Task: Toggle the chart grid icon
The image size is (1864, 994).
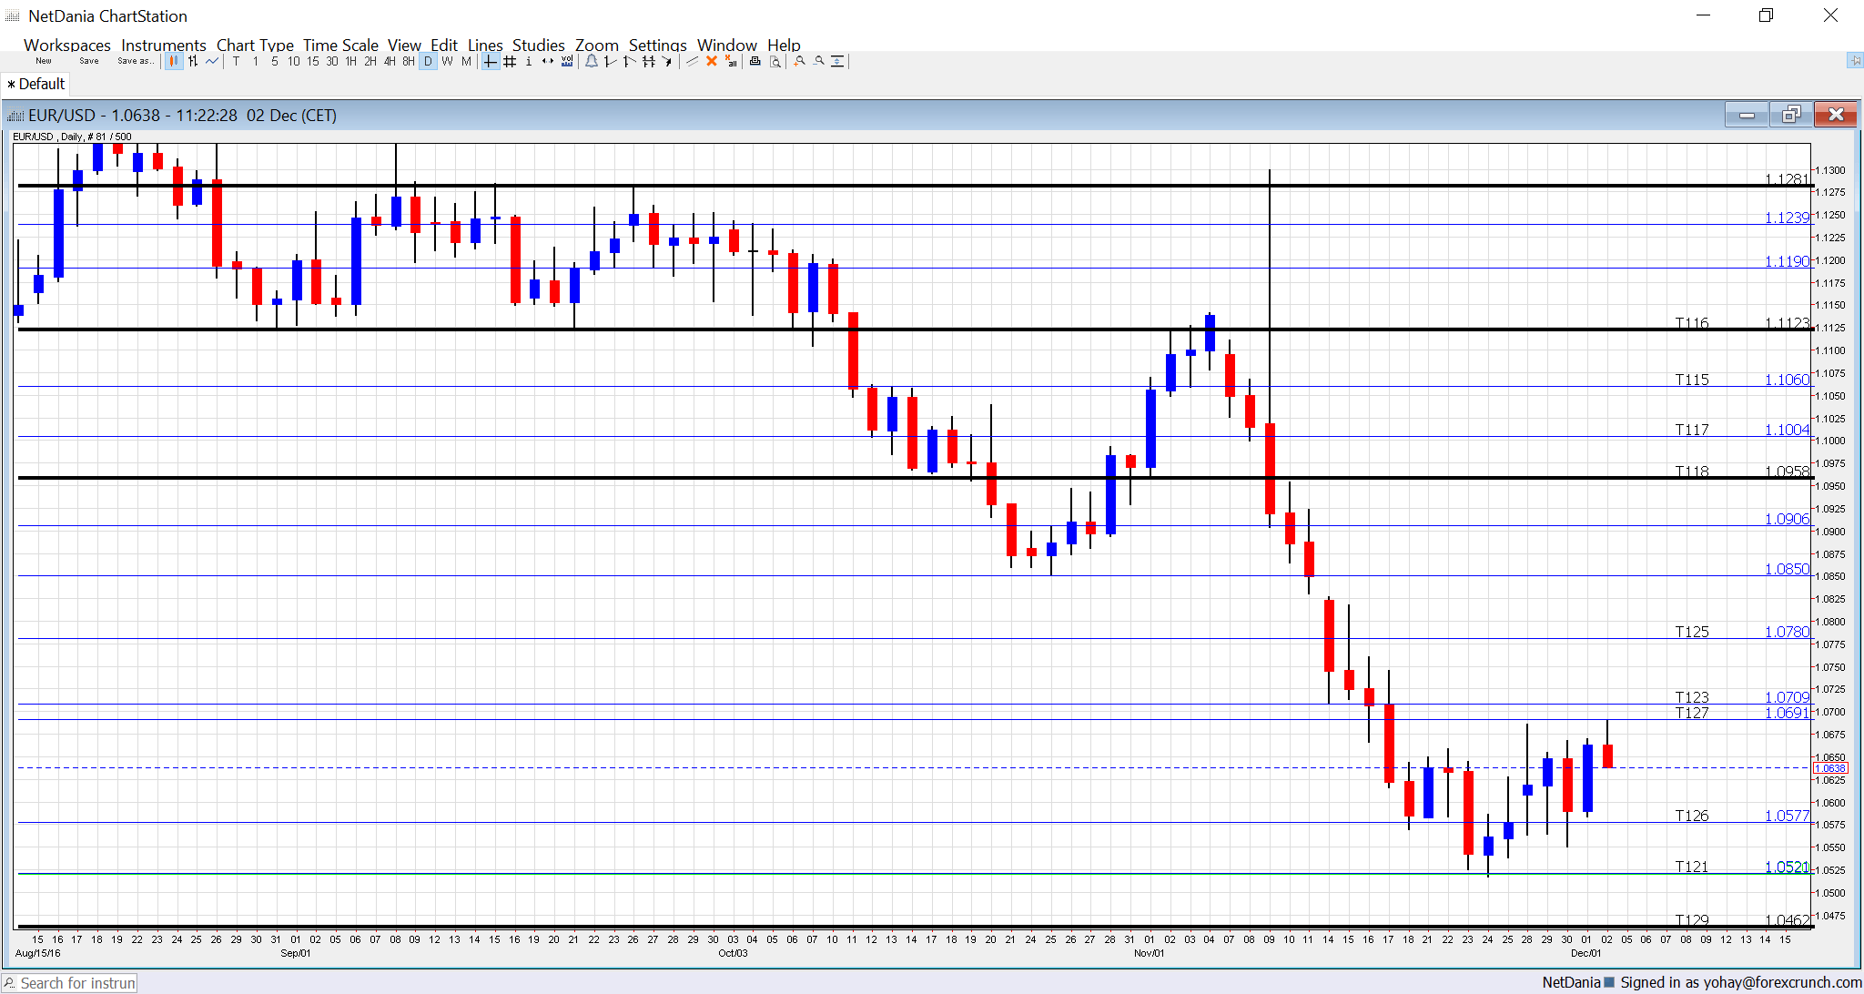Action: click(510, 61)
